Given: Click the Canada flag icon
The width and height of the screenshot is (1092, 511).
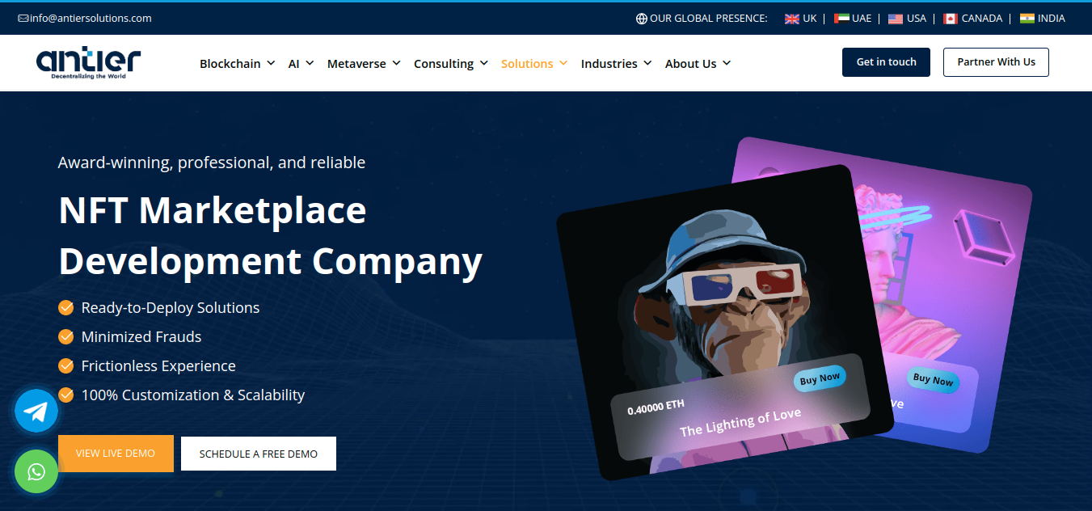Looking at the screenshot, I should 951,19.
